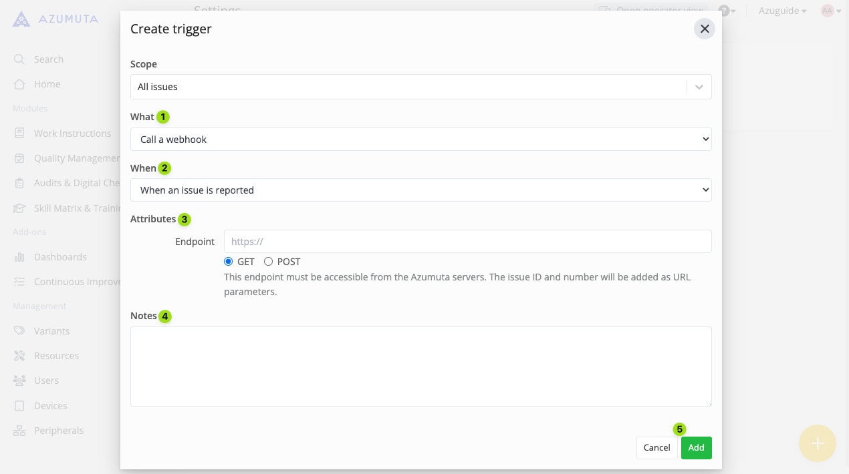The width and height of the screenshot is (849, 474).
Task: Open the Work Instructions module icon
Action: [x=19, y=133]
